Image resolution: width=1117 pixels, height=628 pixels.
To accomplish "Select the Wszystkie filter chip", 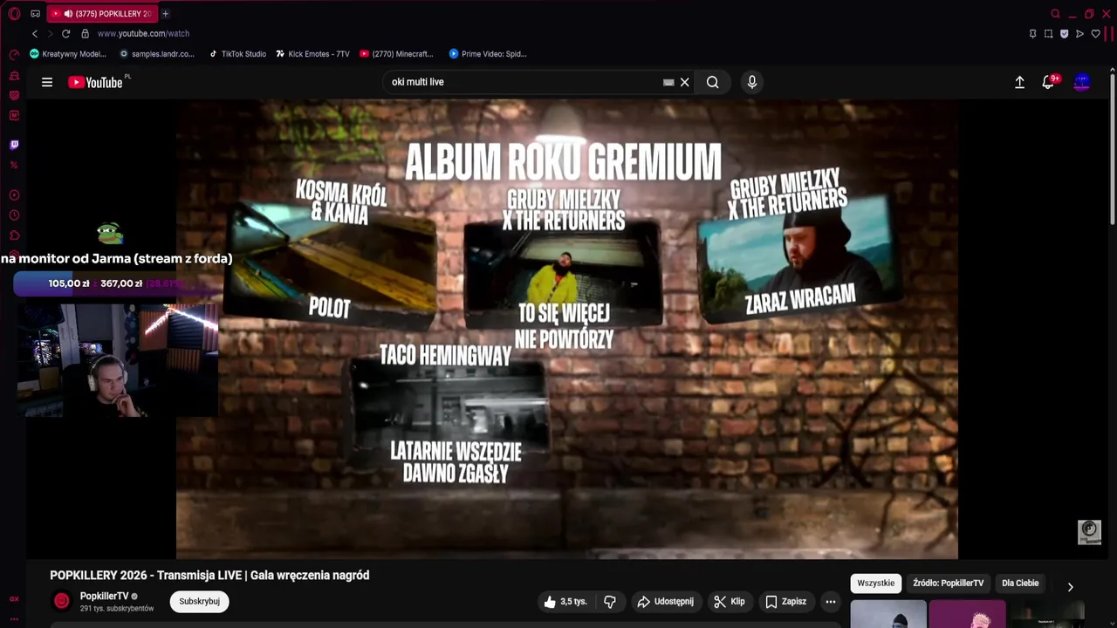I will 875,583.
